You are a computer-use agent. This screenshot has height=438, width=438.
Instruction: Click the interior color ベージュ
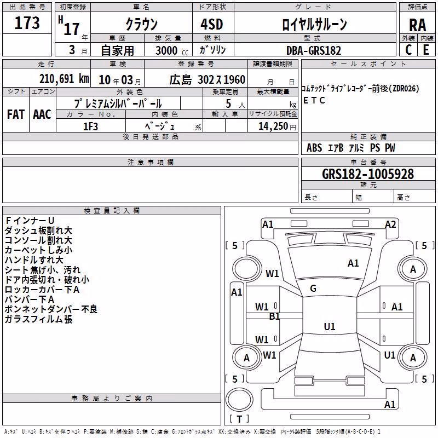(x=159, y=126)
